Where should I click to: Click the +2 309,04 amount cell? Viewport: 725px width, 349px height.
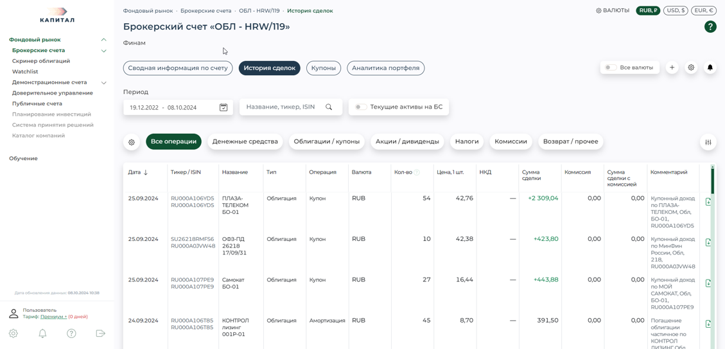[543, 198]
